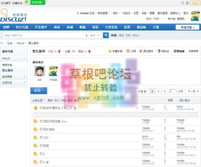Click the fullscreen toggle icon beside DIY
201x167 pixels.
click(x=183, y=3)
